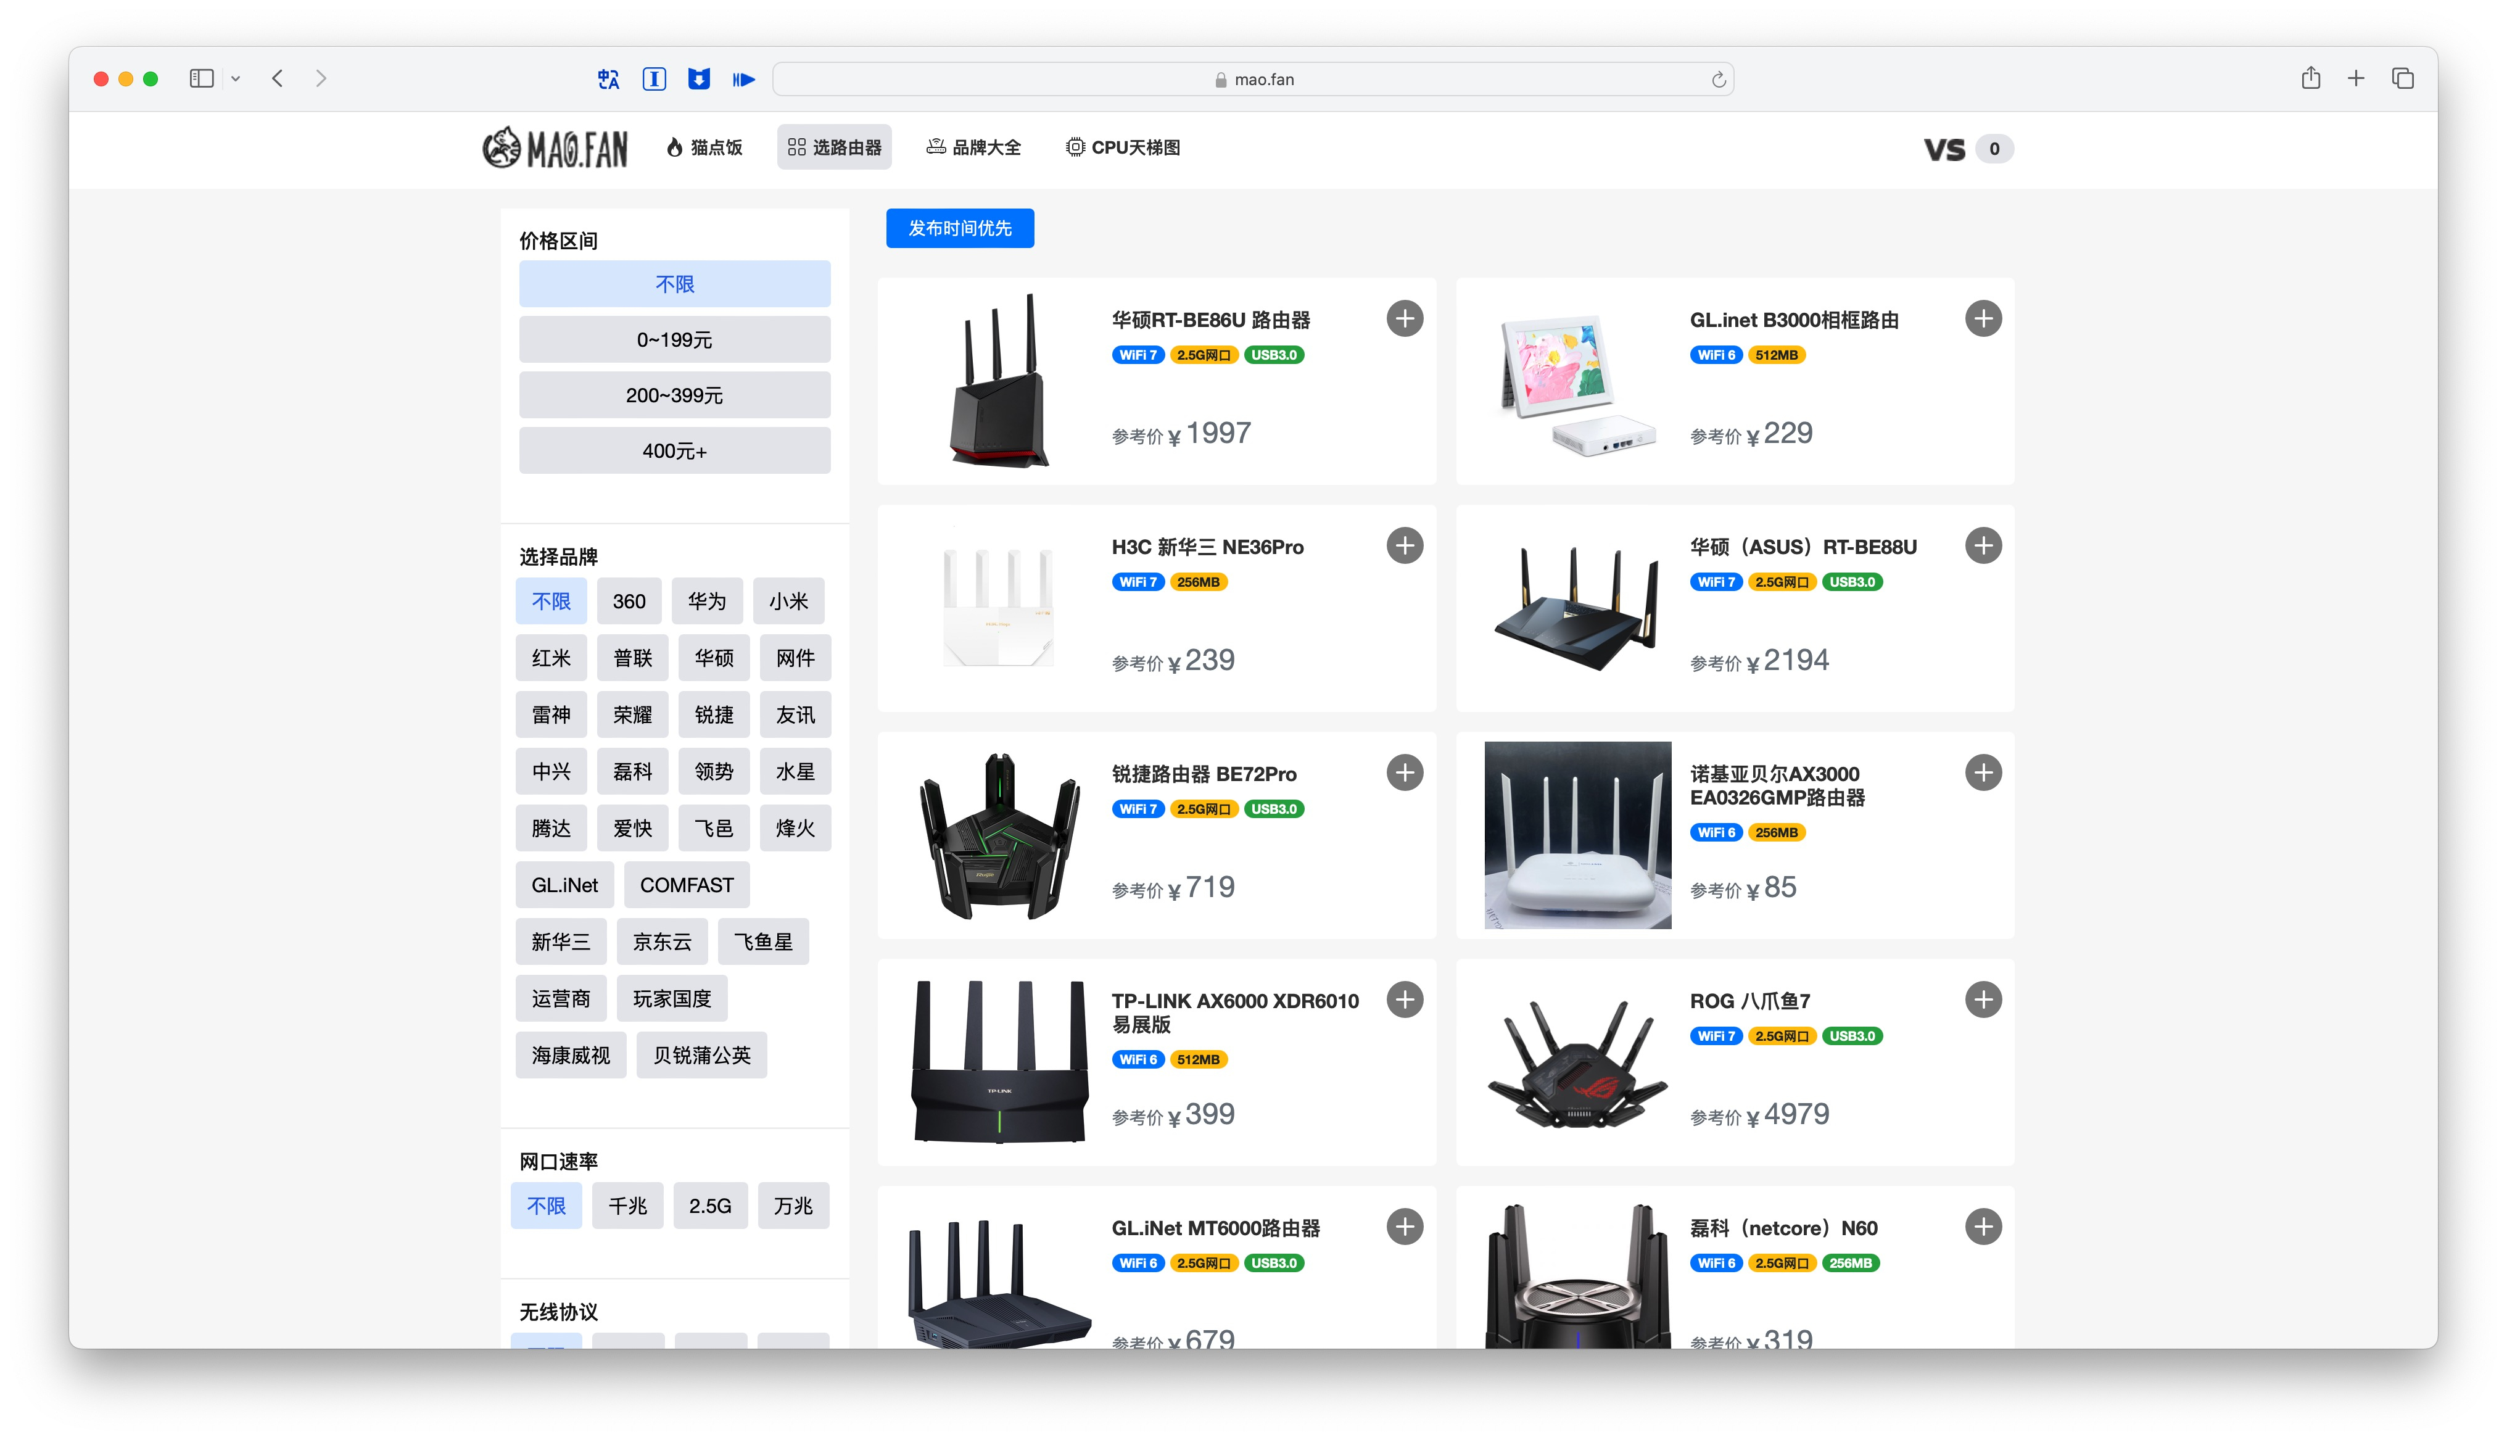Add 锐捷 BE72Pro to comparison
The image size is (2507, 1440).
(x=1404, y=772)
